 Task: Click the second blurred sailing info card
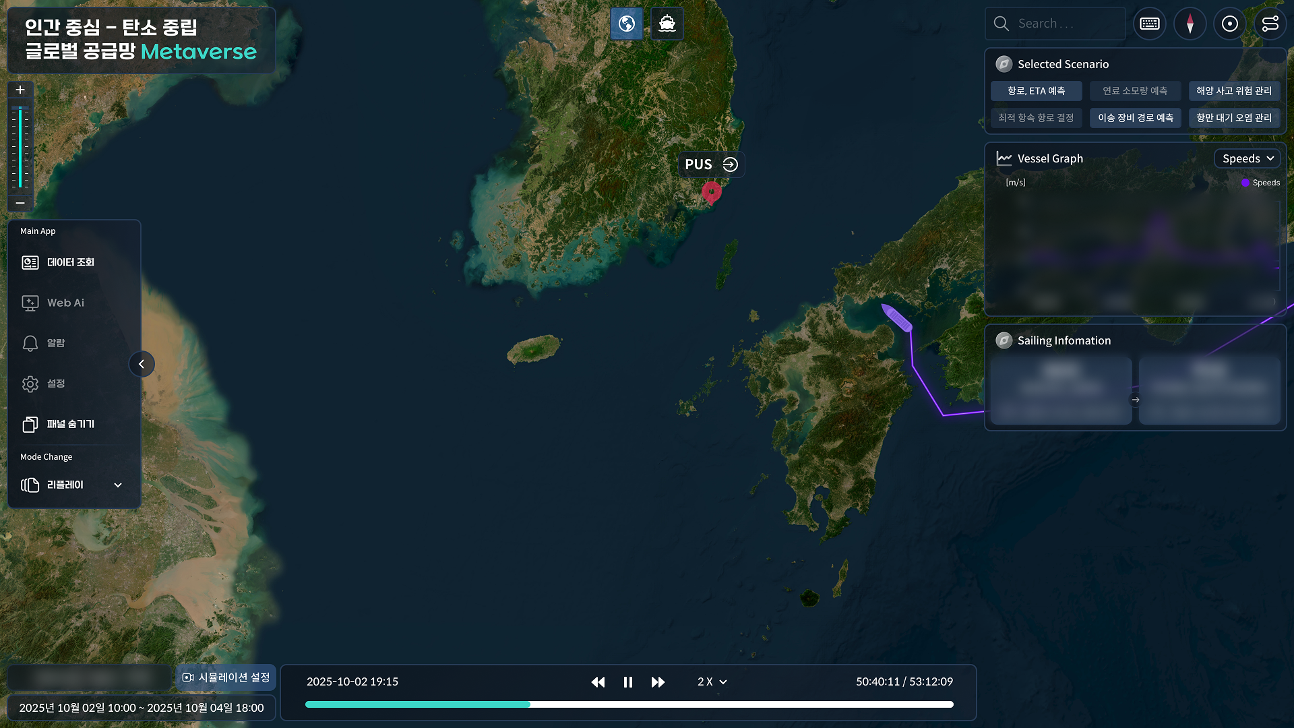click(1210, 391)
